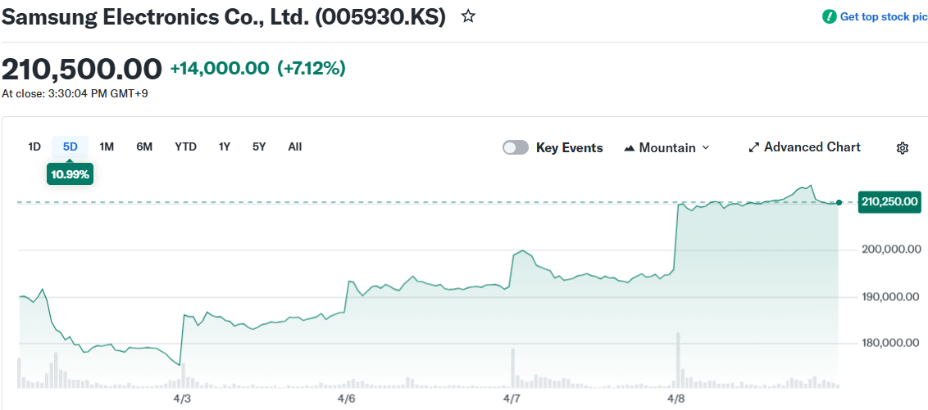Screen dimensions: 928x410
Task: Click the 4/3 date axis label
Action: tap(182, 399)
